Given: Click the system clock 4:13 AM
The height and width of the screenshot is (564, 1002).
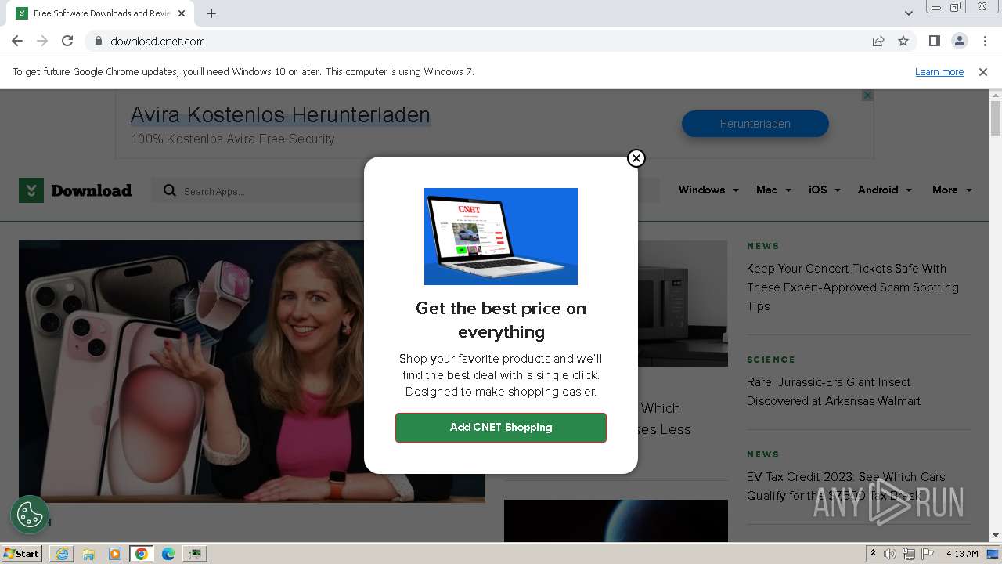Looking at the screenshot, I should point(962,554).
